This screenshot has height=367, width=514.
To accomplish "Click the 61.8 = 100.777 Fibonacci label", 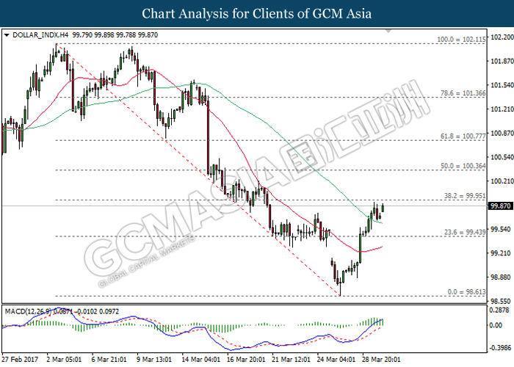I will point(463,137).
